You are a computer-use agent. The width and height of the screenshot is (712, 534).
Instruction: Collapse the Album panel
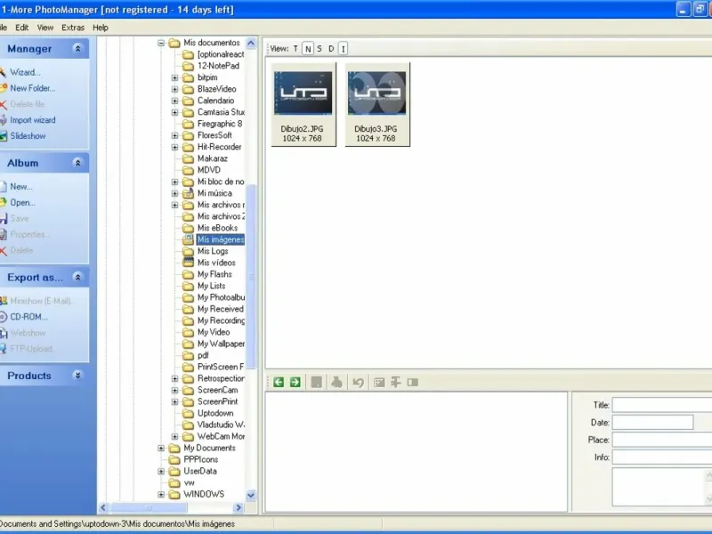77,163
